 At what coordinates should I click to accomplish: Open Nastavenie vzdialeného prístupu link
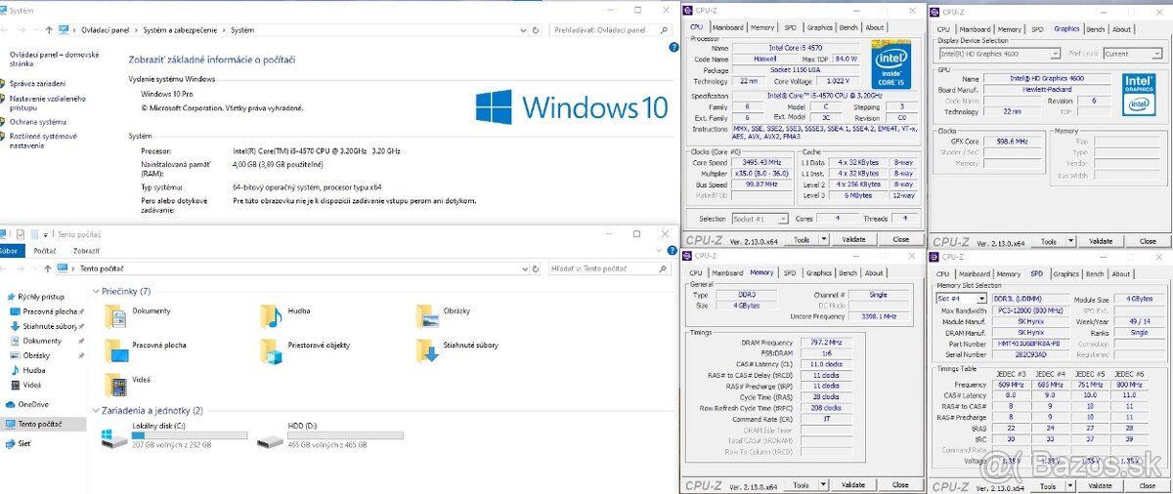pos(48,103)
